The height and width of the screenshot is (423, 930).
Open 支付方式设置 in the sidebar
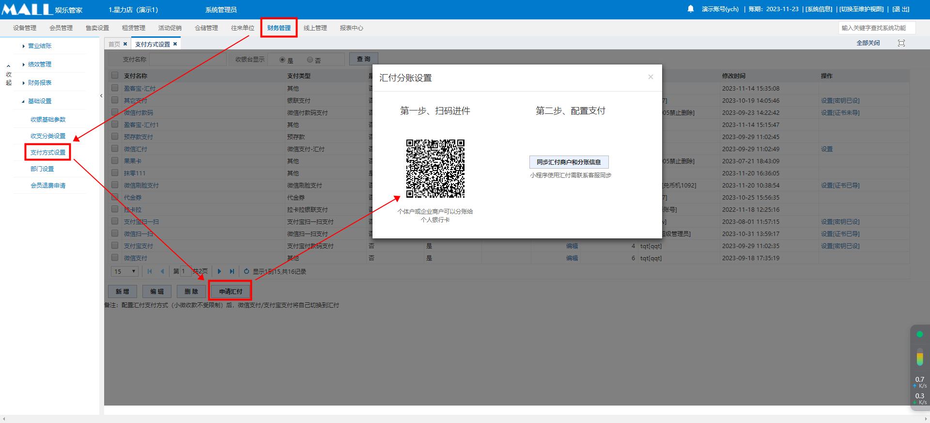coord(48,153)
